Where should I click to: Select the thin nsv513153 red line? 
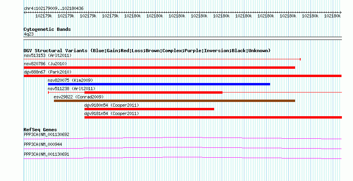click(162, 59)
